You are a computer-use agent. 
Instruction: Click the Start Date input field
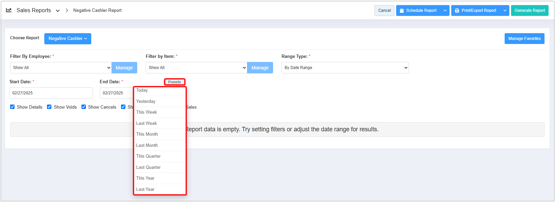point(51,93)
